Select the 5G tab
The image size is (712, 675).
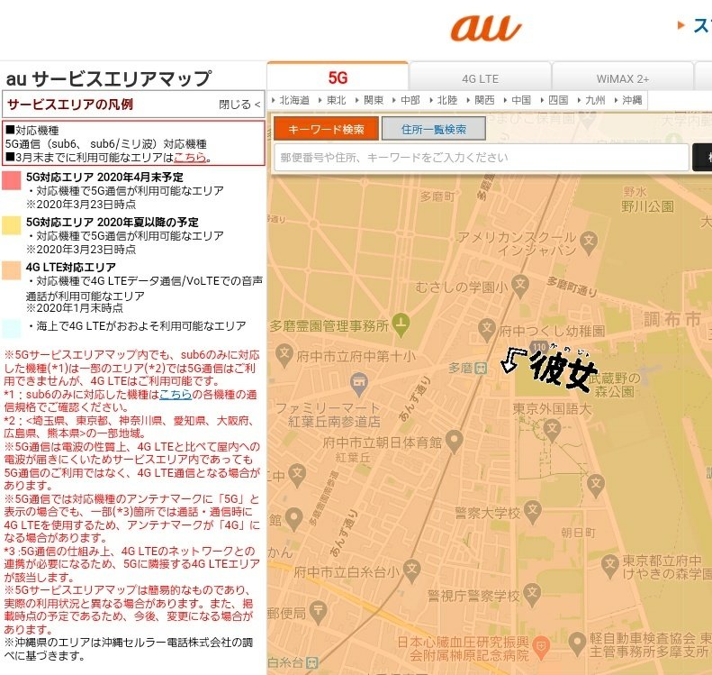[x=338, y=78]
